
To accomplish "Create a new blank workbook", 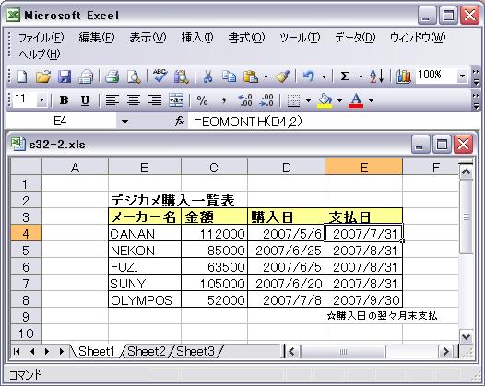I will coord(21,76).
